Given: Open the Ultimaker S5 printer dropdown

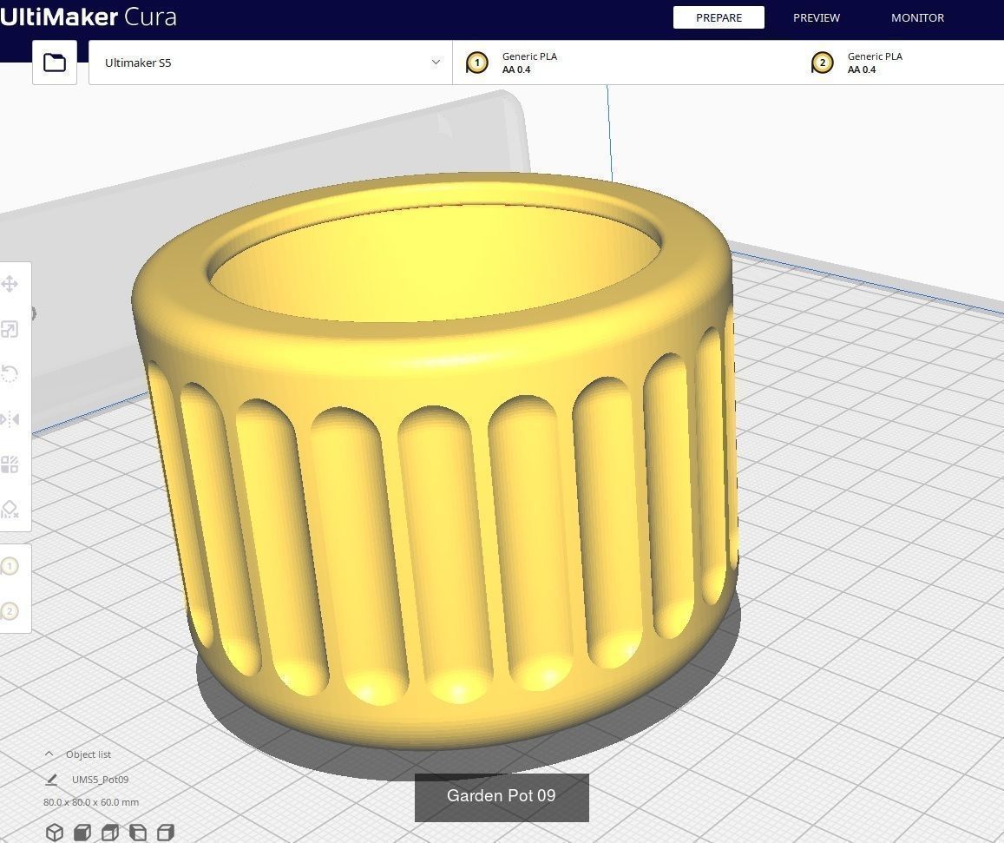Looking at the screenshot, I should [270, 63].
